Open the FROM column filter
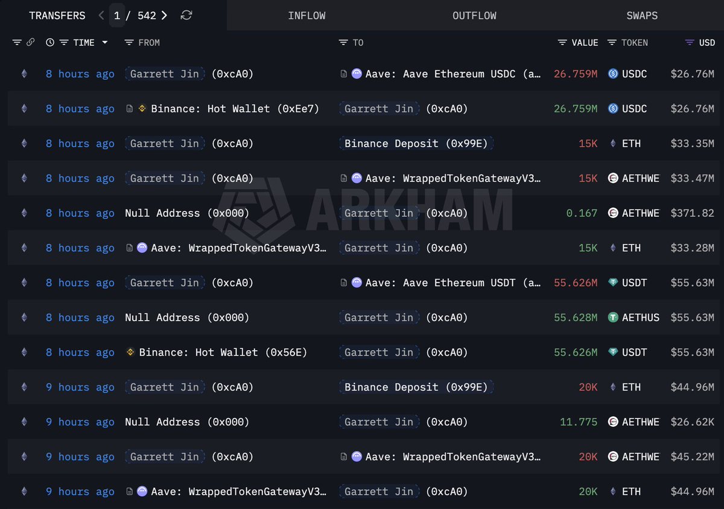Viewport: 724px width, 509px height. pyautogui.click(x=129, y=42)
